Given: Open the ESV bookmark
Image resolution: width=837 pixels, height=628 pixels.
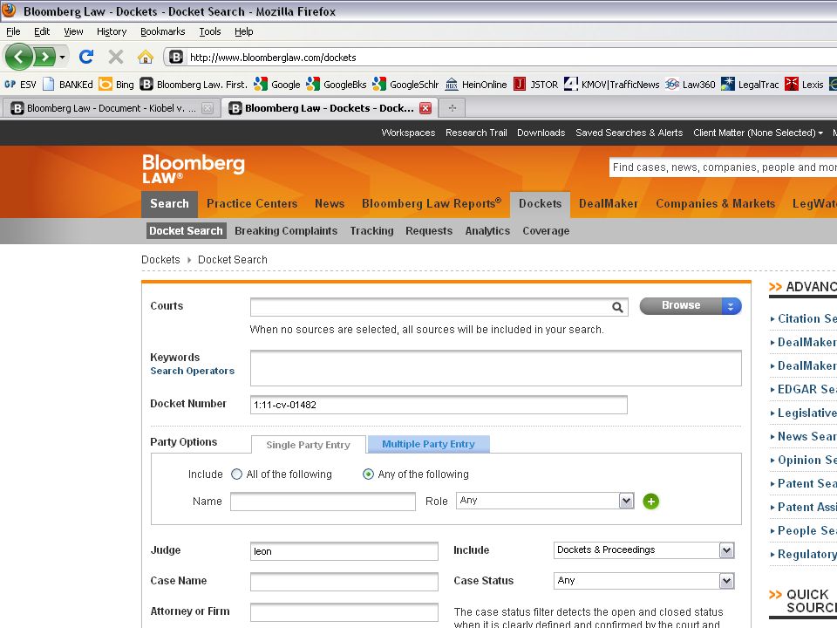Looking at the screenshot, I should [20, 85].
